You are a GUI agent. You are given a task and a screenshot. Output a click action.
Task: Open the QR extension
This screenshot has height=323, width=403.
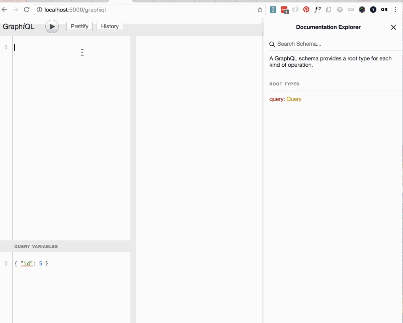(384, 10)
